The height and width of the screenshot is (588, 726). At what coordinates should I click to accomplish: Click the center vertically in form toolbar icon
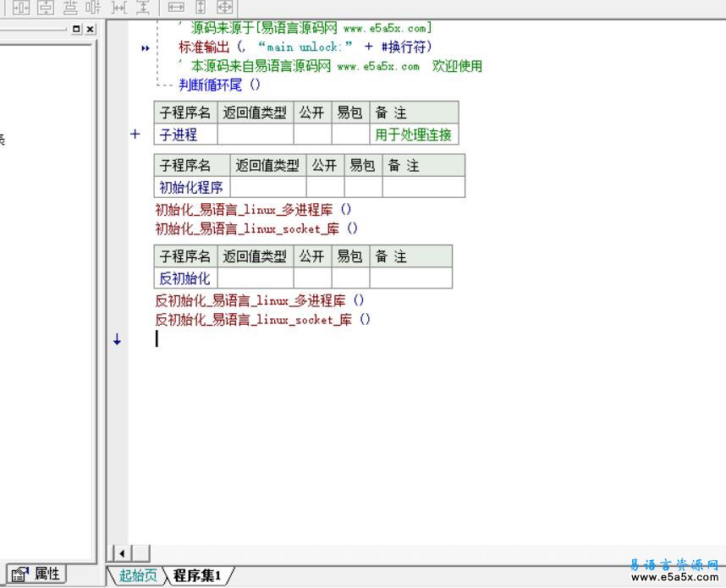(46, 7)
